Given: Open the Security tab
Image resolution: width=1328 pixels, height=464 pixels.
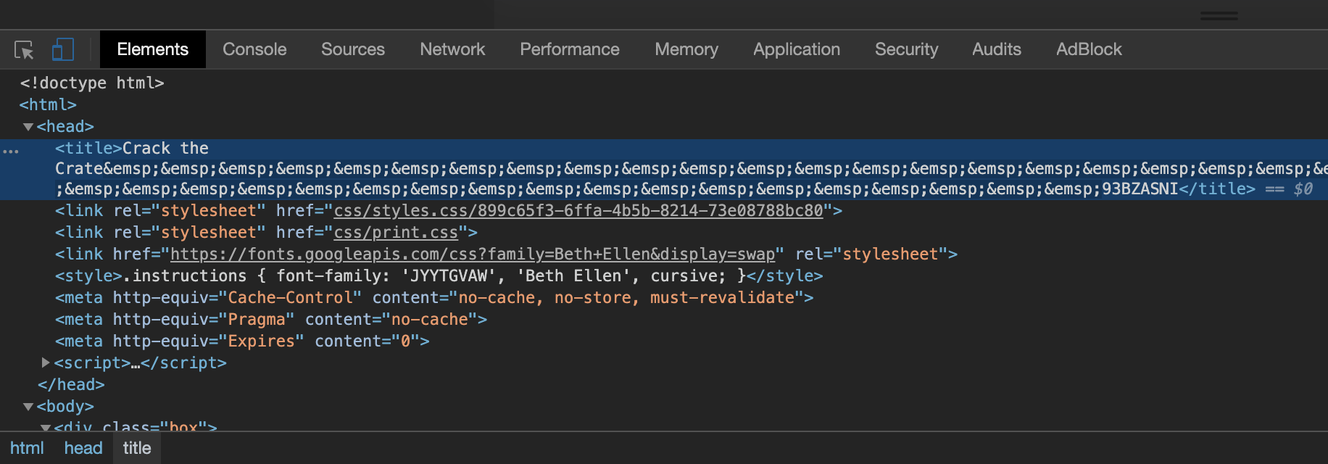Looking at the screenshot, I should coord(906,49).
